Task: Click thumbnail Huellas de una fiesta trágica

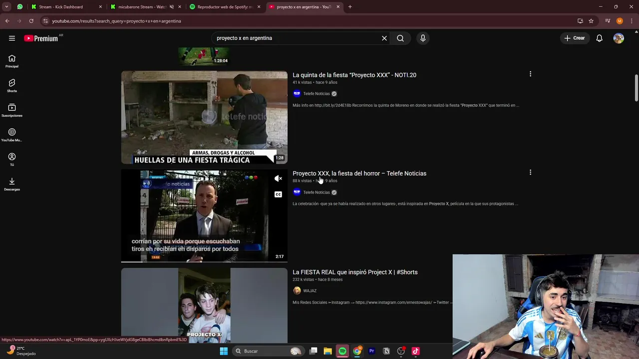Action: click(204, 117)
